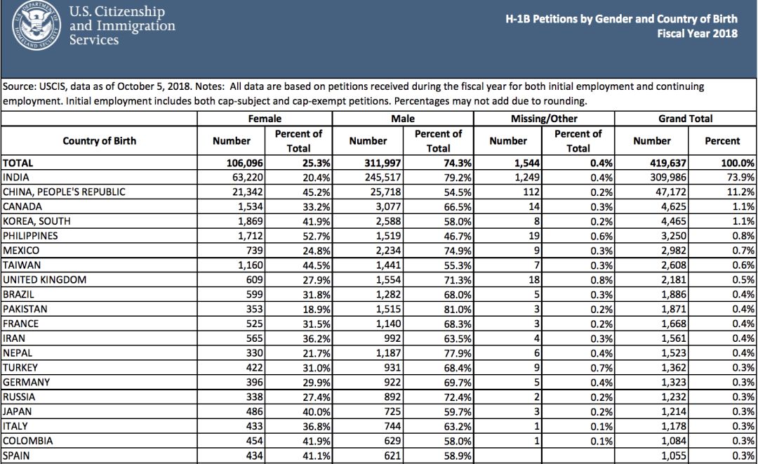Screen dimensions: 758x464
Task: Click the Homeland Security seal logo
Action: point(36,25)
